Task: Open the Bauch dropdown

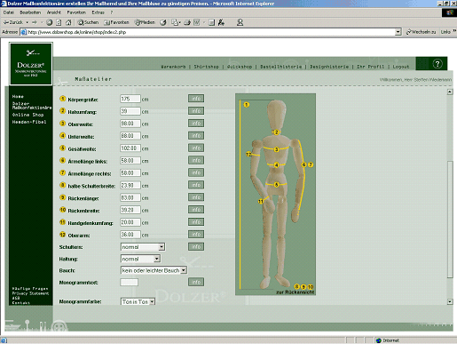Action: (x=154, y=270)
